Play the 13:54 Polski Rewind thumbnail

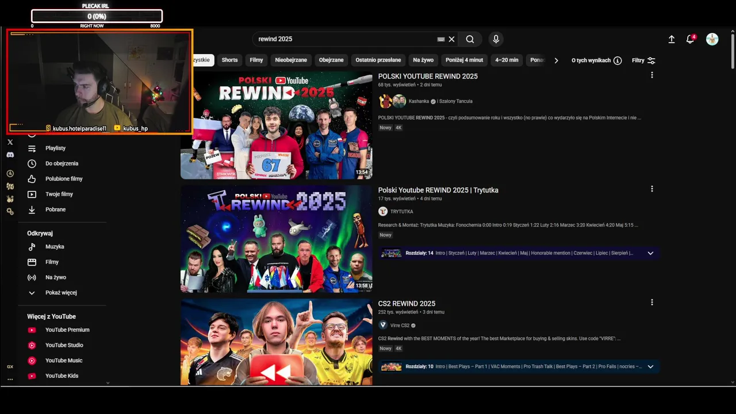point(276,125)
